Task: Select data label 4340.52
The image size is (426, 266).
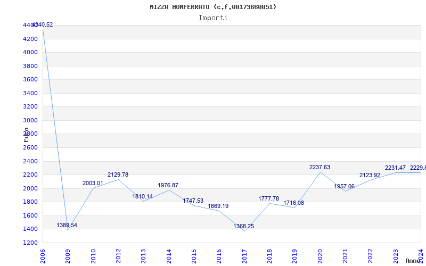Action: pos(43,24)
